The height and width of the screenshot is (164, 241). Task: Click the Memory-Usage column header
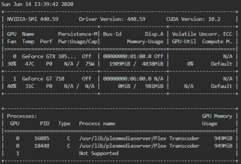[x=145, y=42]
